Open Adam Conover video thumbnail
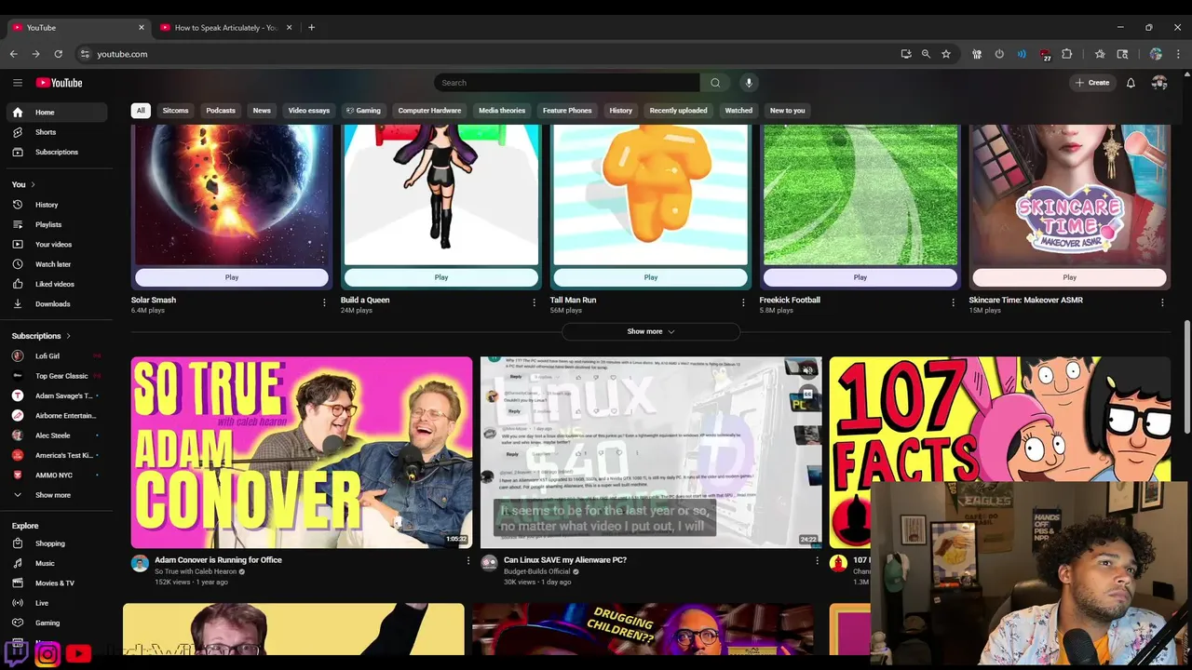The height and width of the screenshot is (670, 1192). [x=302, y=452]
